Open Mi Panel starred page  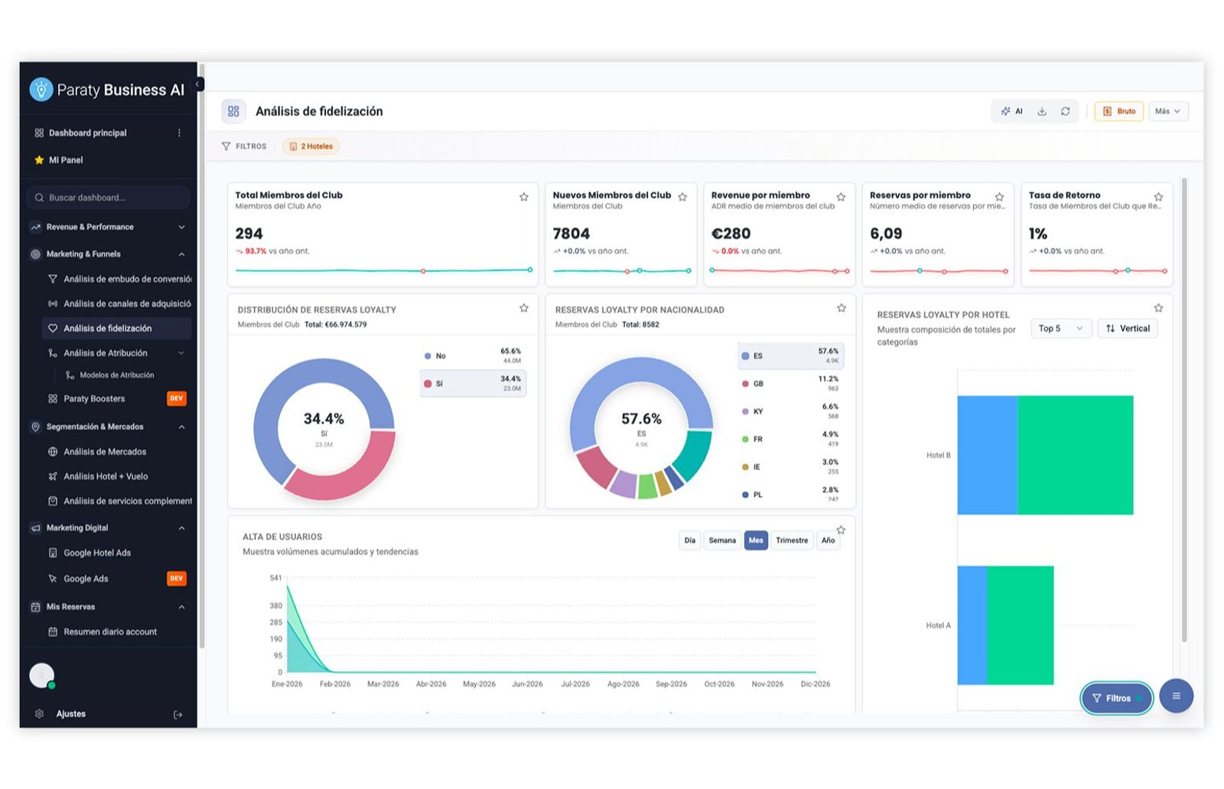(66, 160)
